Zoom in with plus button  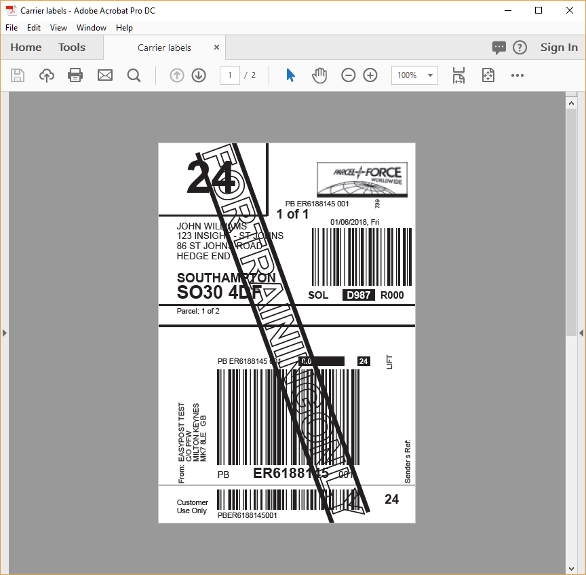click(370, 75)
